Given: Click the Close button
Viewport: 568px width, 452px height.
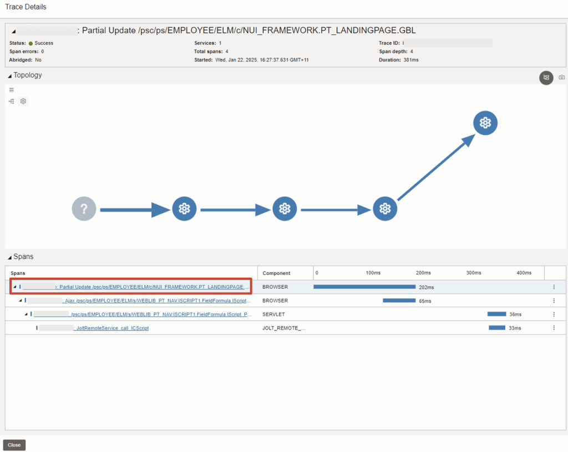Looking at the screenshot, I should [x=14, y=445].
